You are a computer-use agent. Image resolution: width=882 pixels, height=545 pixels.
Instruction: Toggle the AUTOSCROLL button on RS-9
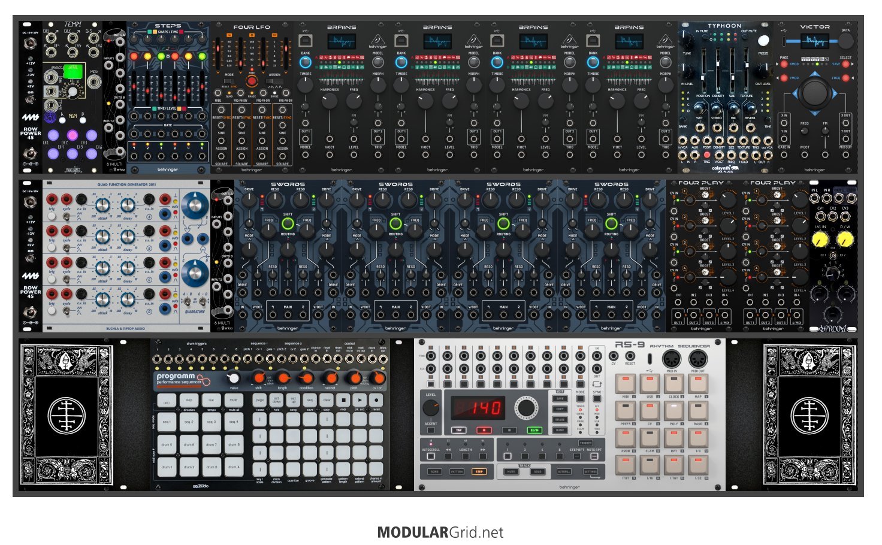(x=430, y=456)
